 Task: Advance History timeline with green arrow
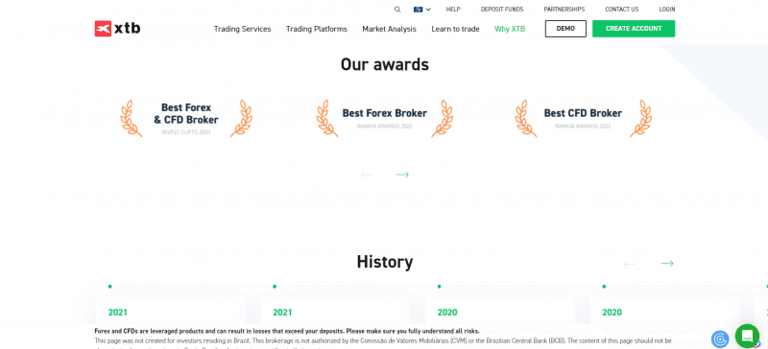[x=667, y=264]
